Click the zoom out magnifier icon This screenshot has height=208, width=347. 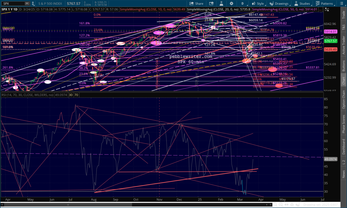tap(275, 205)
